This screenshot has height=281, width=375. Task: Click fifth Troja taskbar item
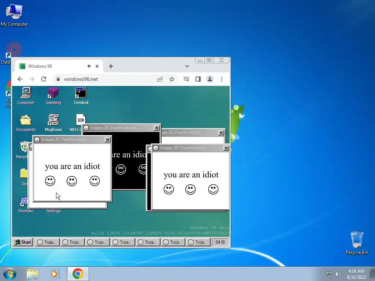click(x=148, y=242)
